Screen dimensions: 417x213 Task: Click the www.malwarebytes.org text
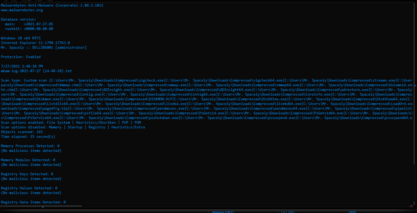click(x=22, y=10)
